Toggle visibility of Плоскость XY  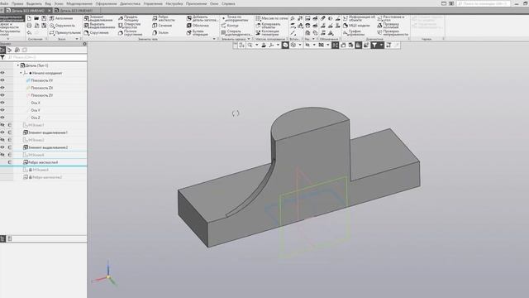[2, 80]
